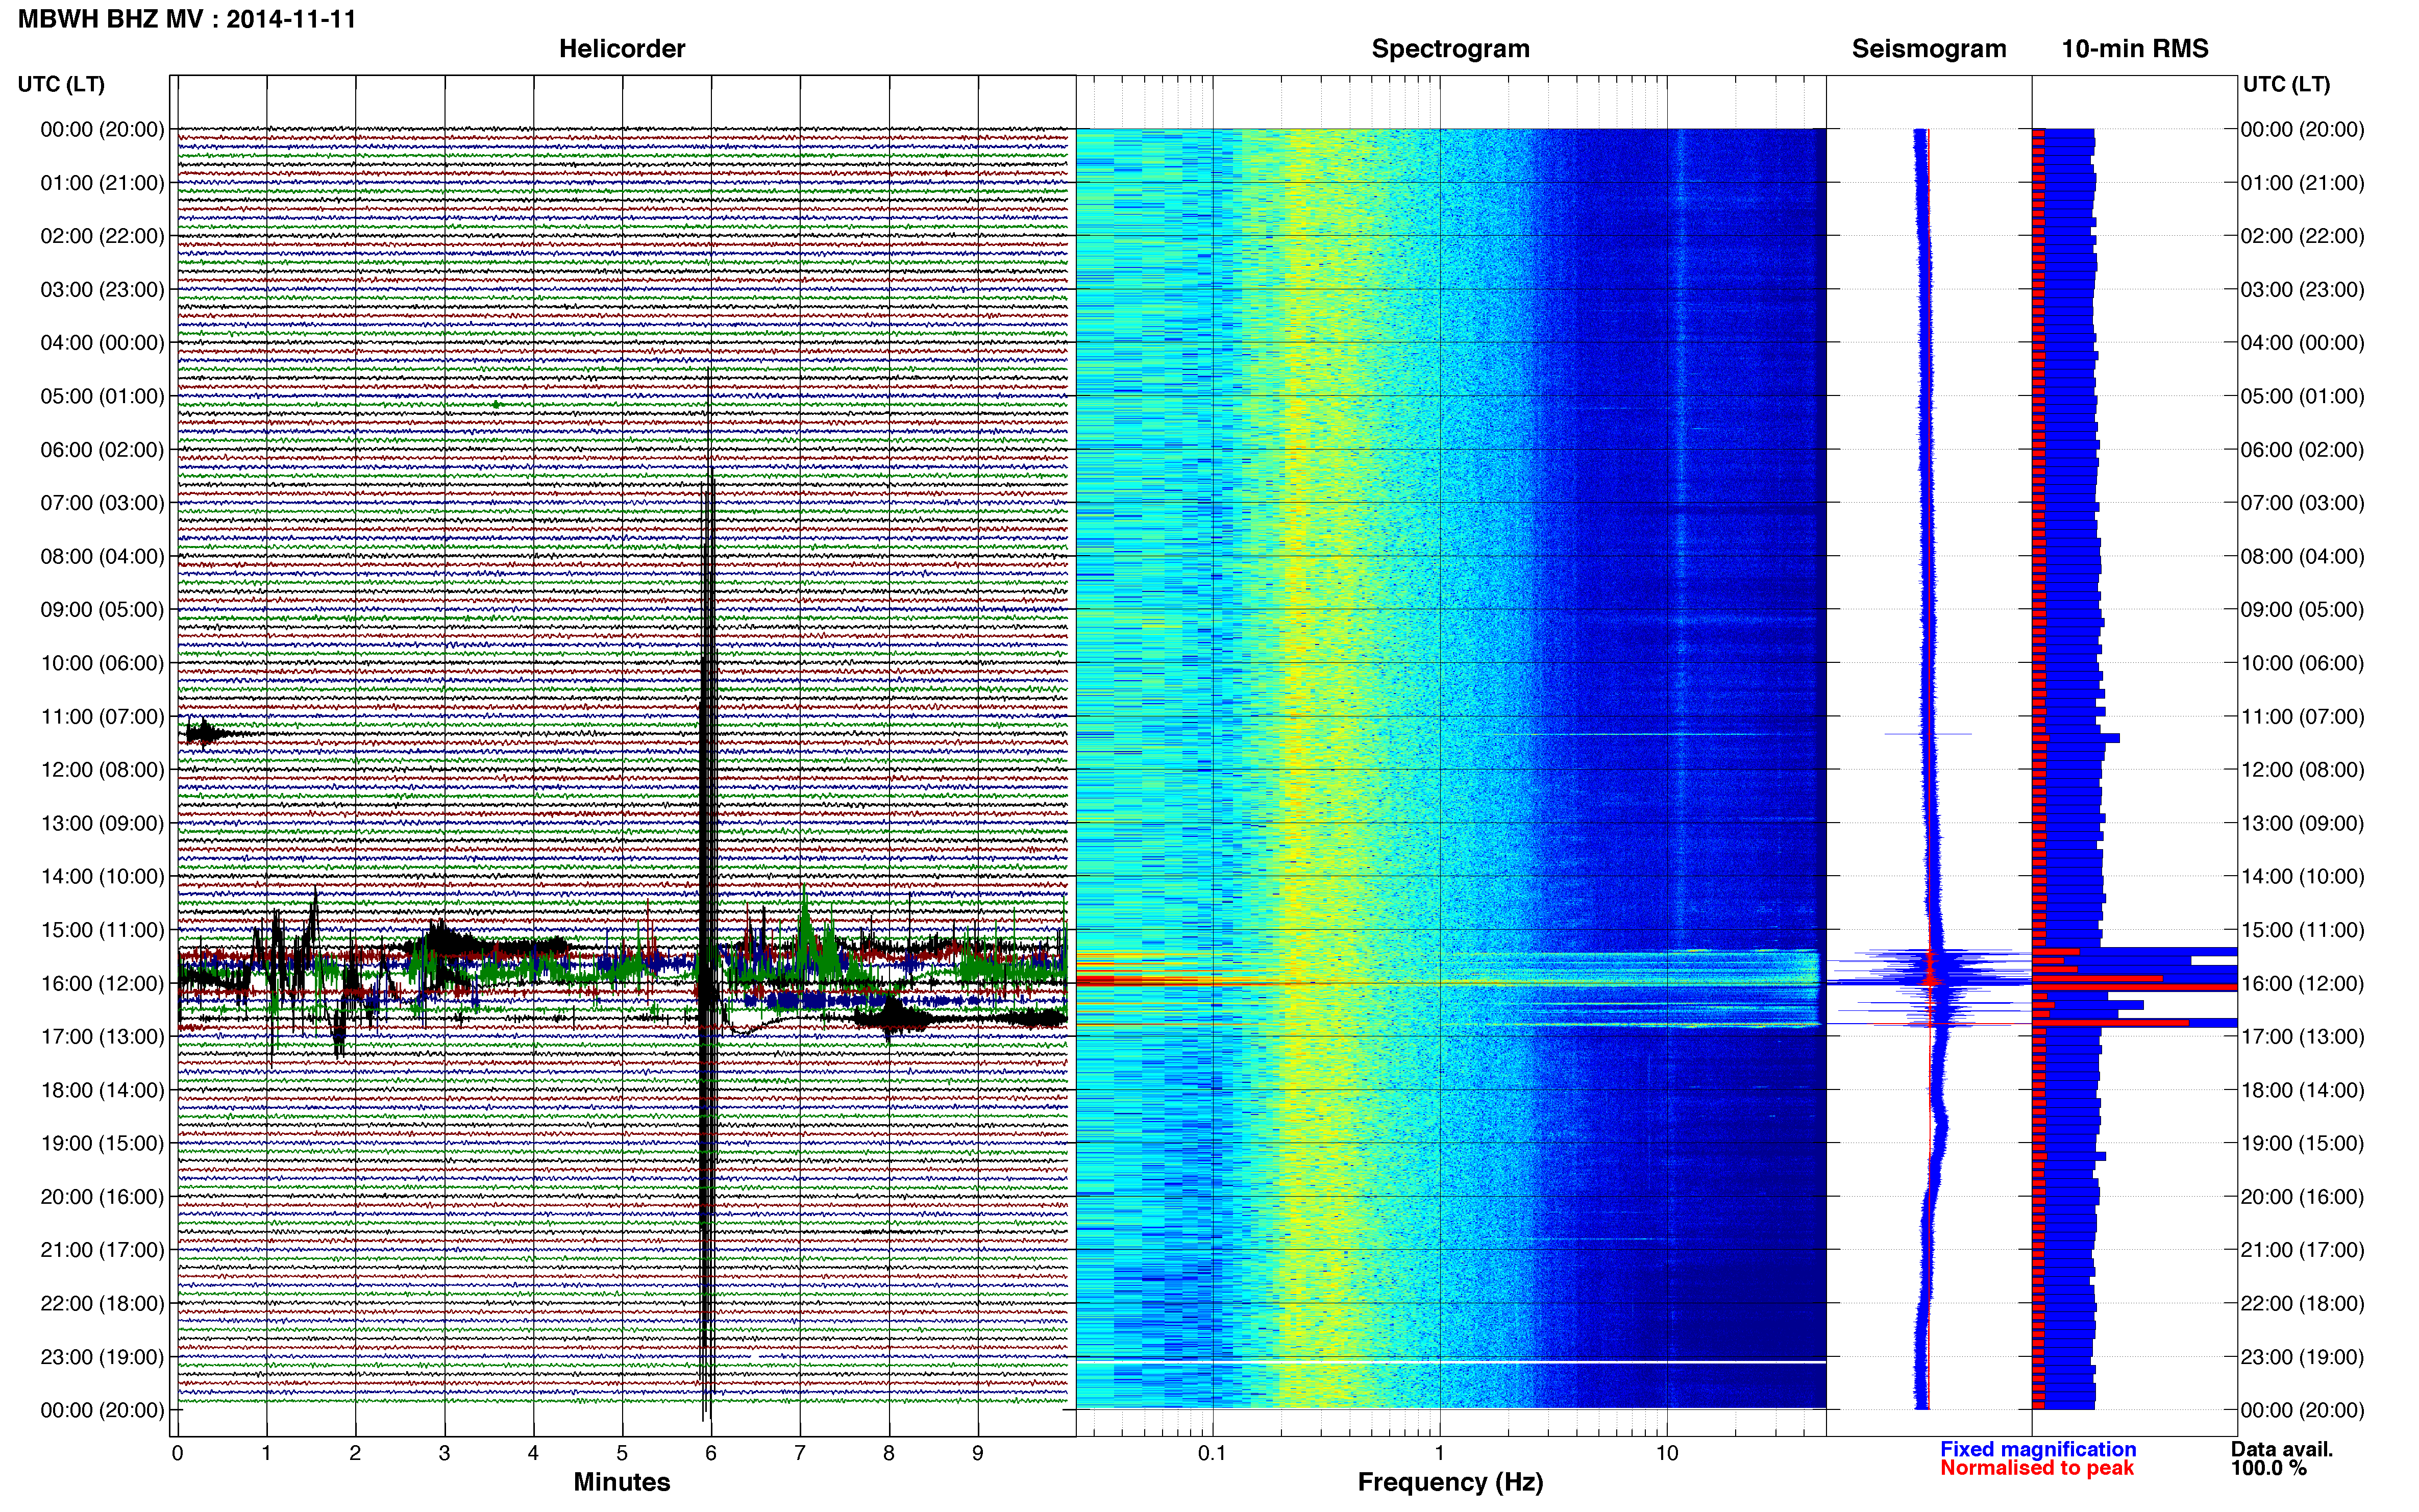Click the 'UTC (LT)' header on right axis
Viewport: 2419px width, 1512px height.
click(x=2286, y=84)
